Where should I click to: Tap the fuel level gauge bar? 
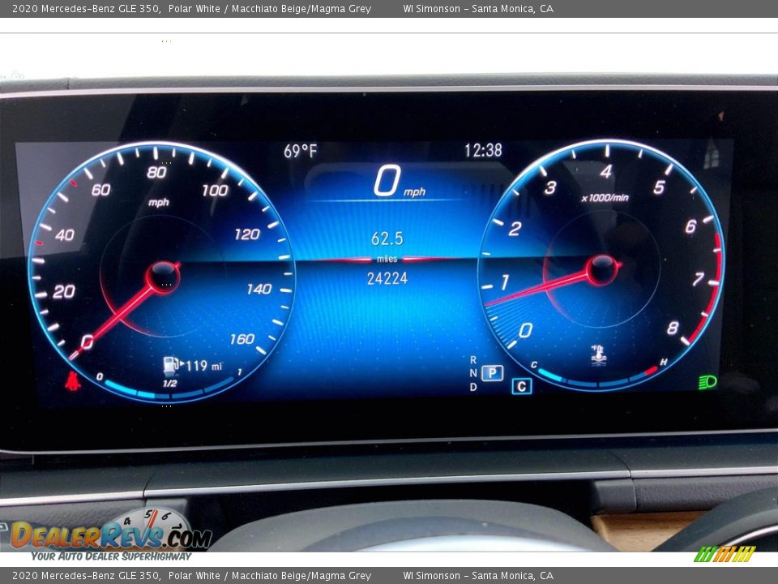point(169,389)
